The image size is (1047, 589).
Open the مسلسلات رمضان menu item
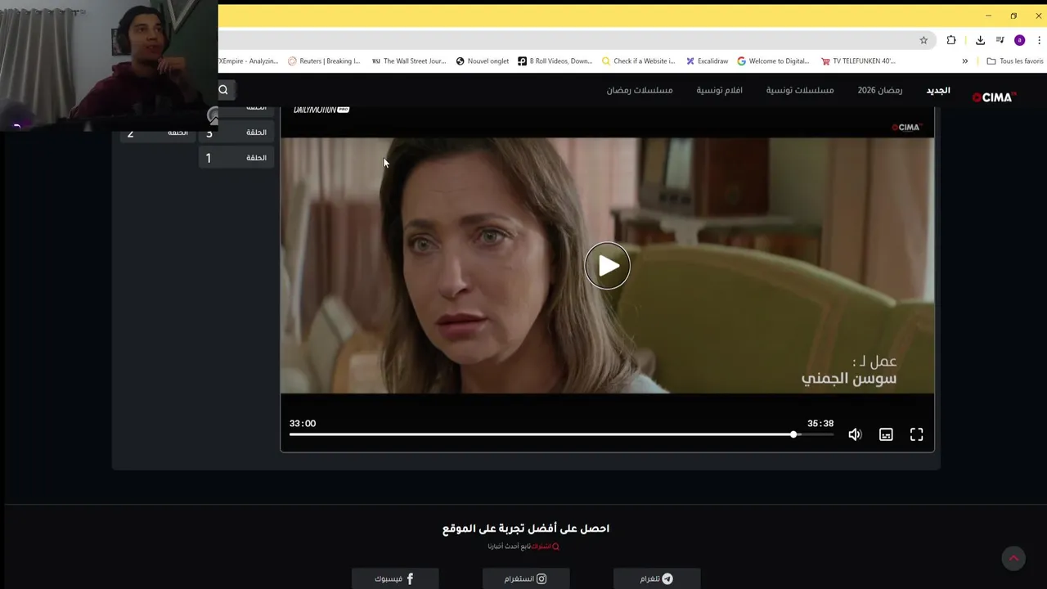(x=640, y=90)
